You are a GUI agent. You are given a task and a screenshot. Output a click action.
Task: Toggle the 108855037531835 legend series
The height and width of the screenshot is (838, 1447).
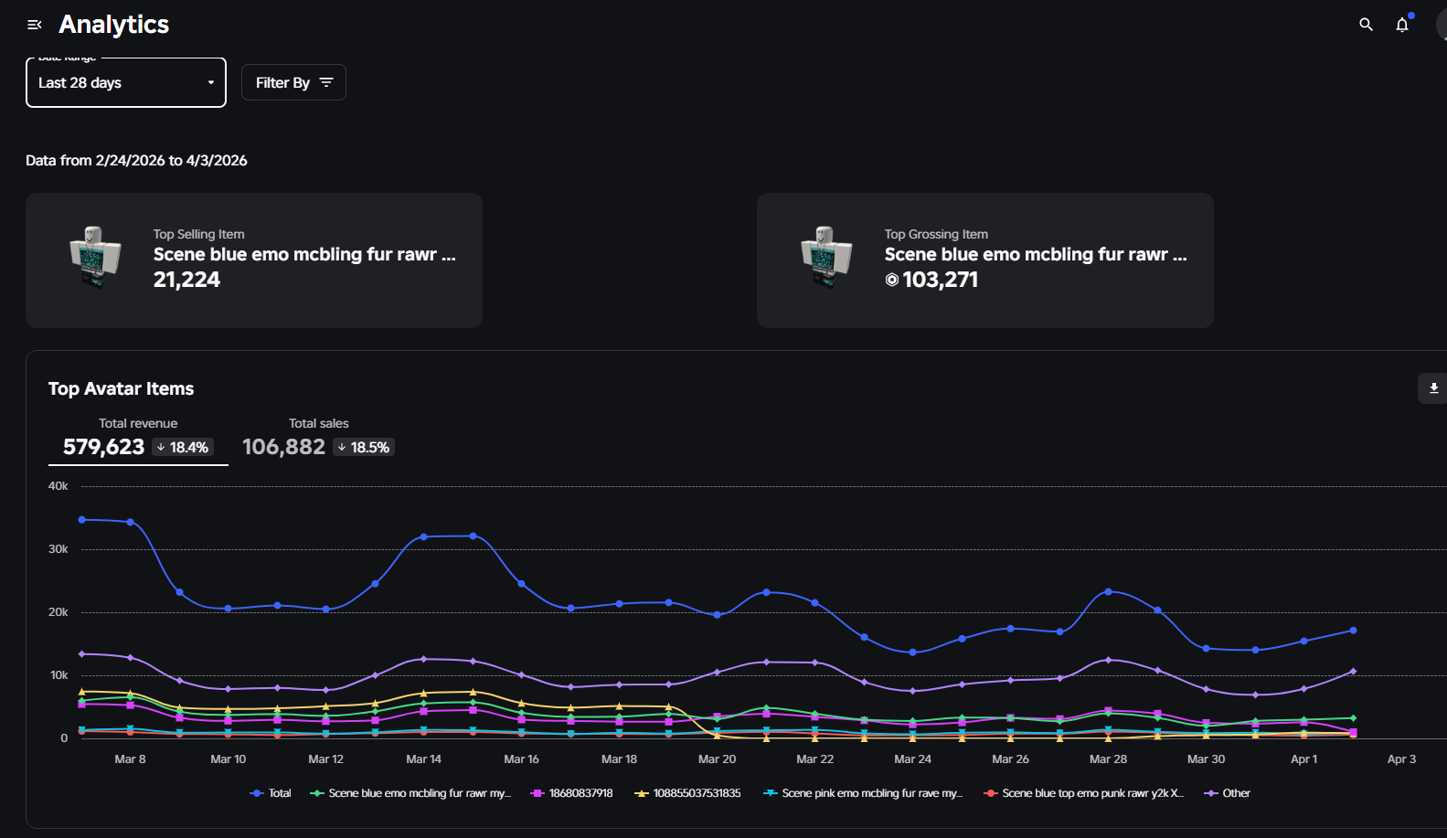tap(688, 793)
